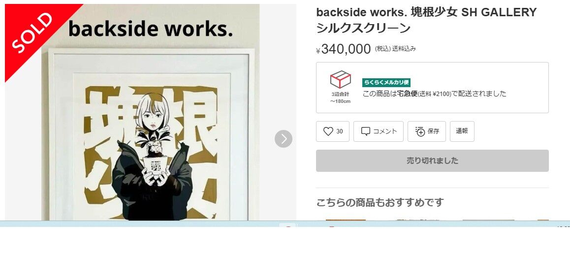Click the 送料込み shipping included label
This screenshot has width=570, height=255.
pyautogui.click(x=404, y=48)
